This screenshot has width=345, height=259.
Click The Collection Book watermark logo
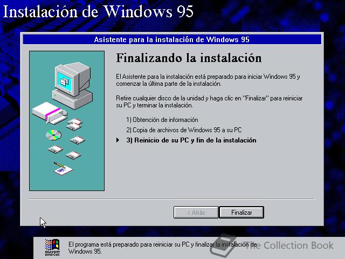(272, 245)
